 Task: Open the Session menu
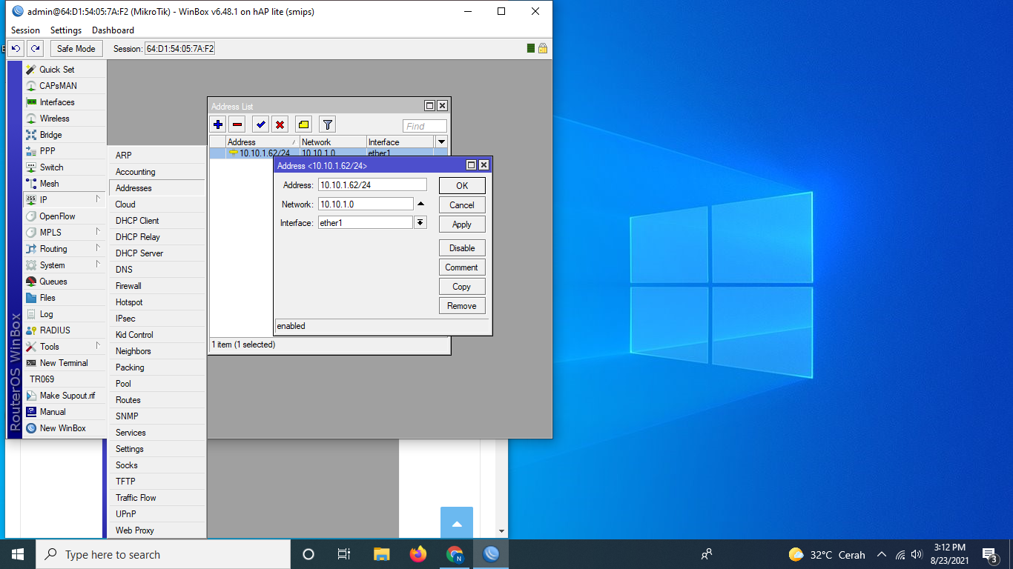(x=25, y=30)
